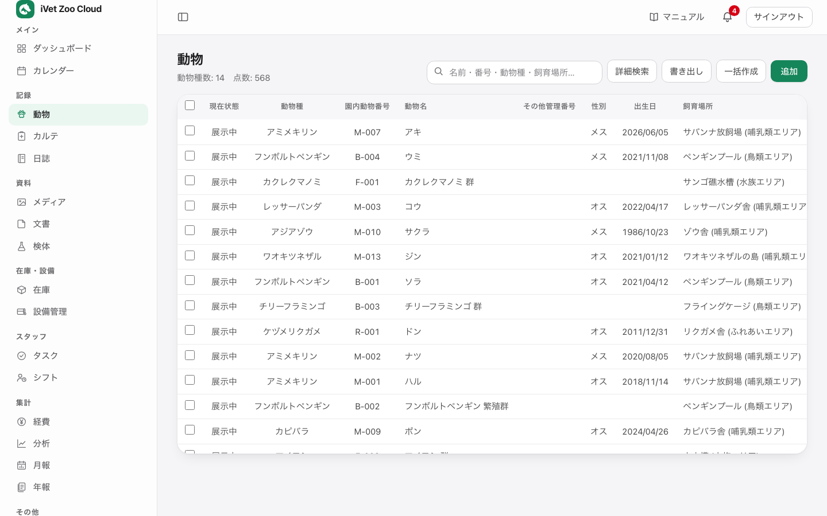Toggle the sidebar collapse icon
Image resolution: width=827 pixels, height=516 pixels.
(x=183, y=17)
